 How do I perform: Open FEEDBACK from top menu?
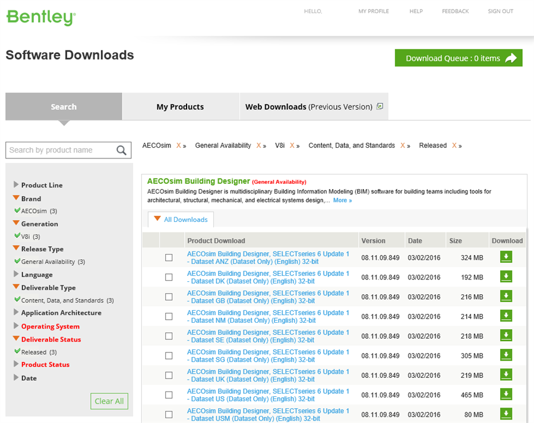[456, 11]
